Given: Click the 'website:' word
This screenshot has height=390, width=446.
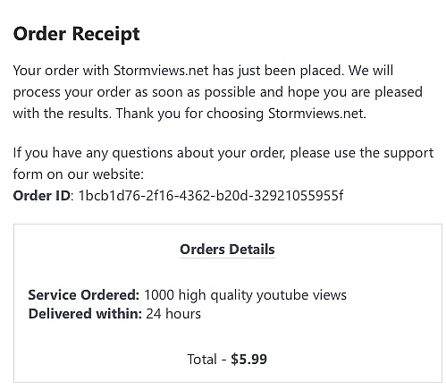Looking at the screenshot, I should click(118, 174).
